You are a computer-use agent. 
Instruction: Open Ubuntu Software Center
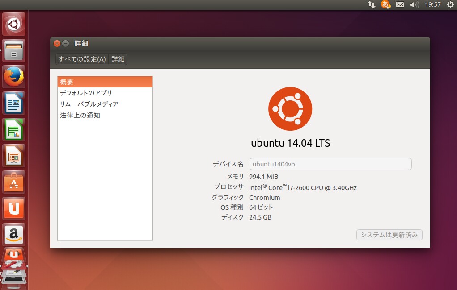pyautogui.click(x=14, y=182)
